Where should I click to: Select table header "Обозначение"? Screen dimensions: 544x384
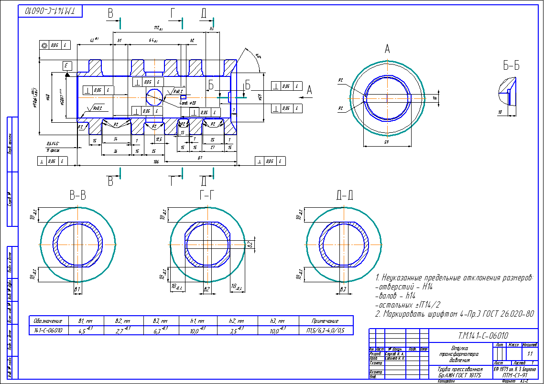[x=48, y=321]
